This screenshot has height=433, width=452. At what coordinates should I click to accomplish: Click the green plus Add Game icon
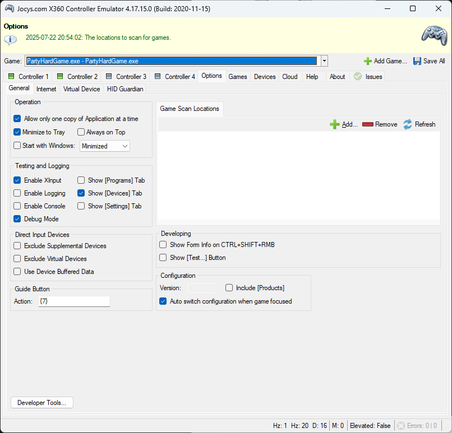point(367,61)
